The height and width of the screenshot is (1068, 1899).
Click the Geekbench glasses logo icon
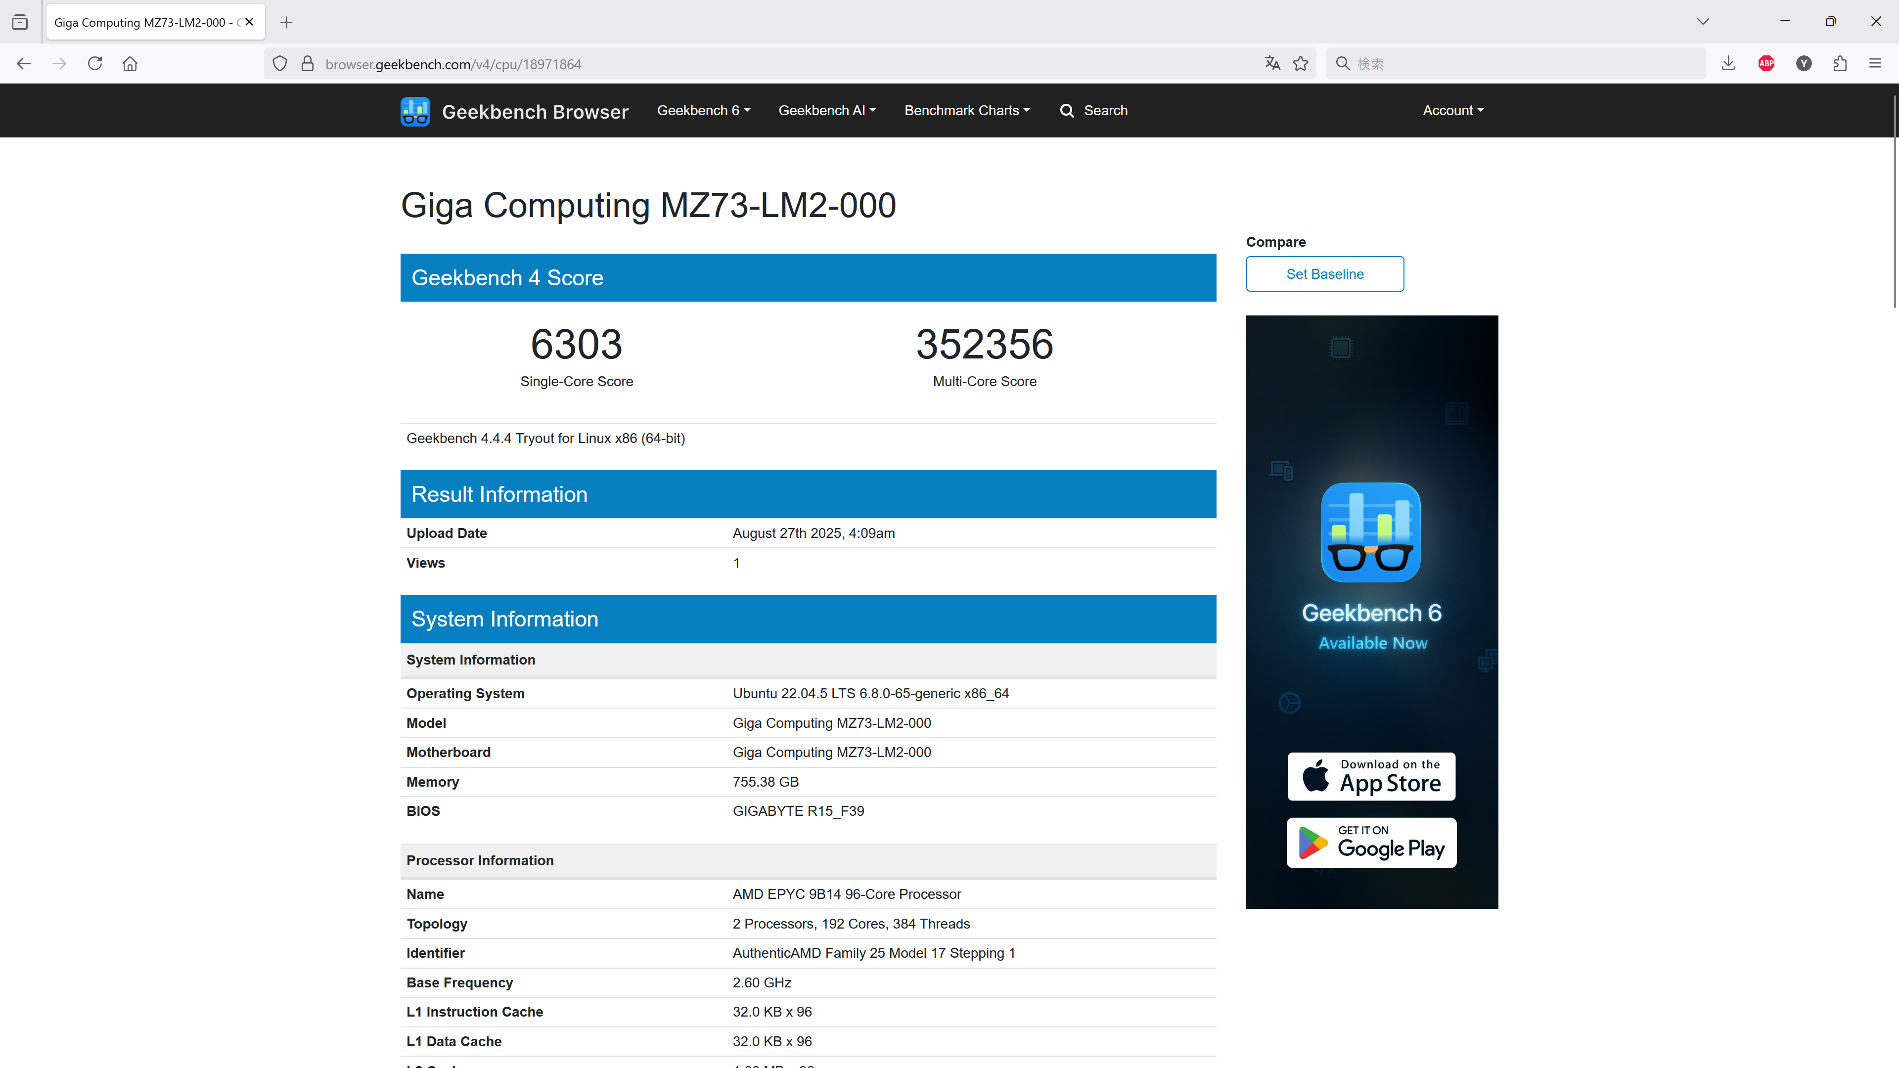tap(415, 111)
